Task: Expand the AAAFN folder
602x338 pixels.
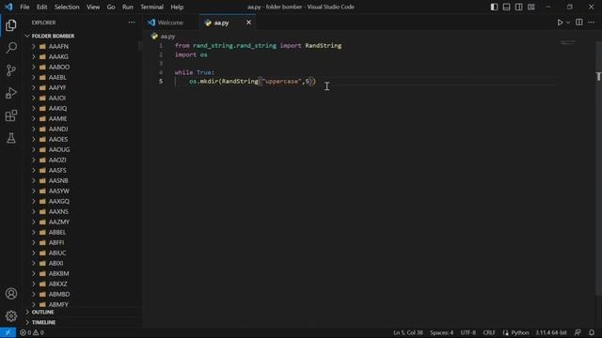Action: click(34, 46)
